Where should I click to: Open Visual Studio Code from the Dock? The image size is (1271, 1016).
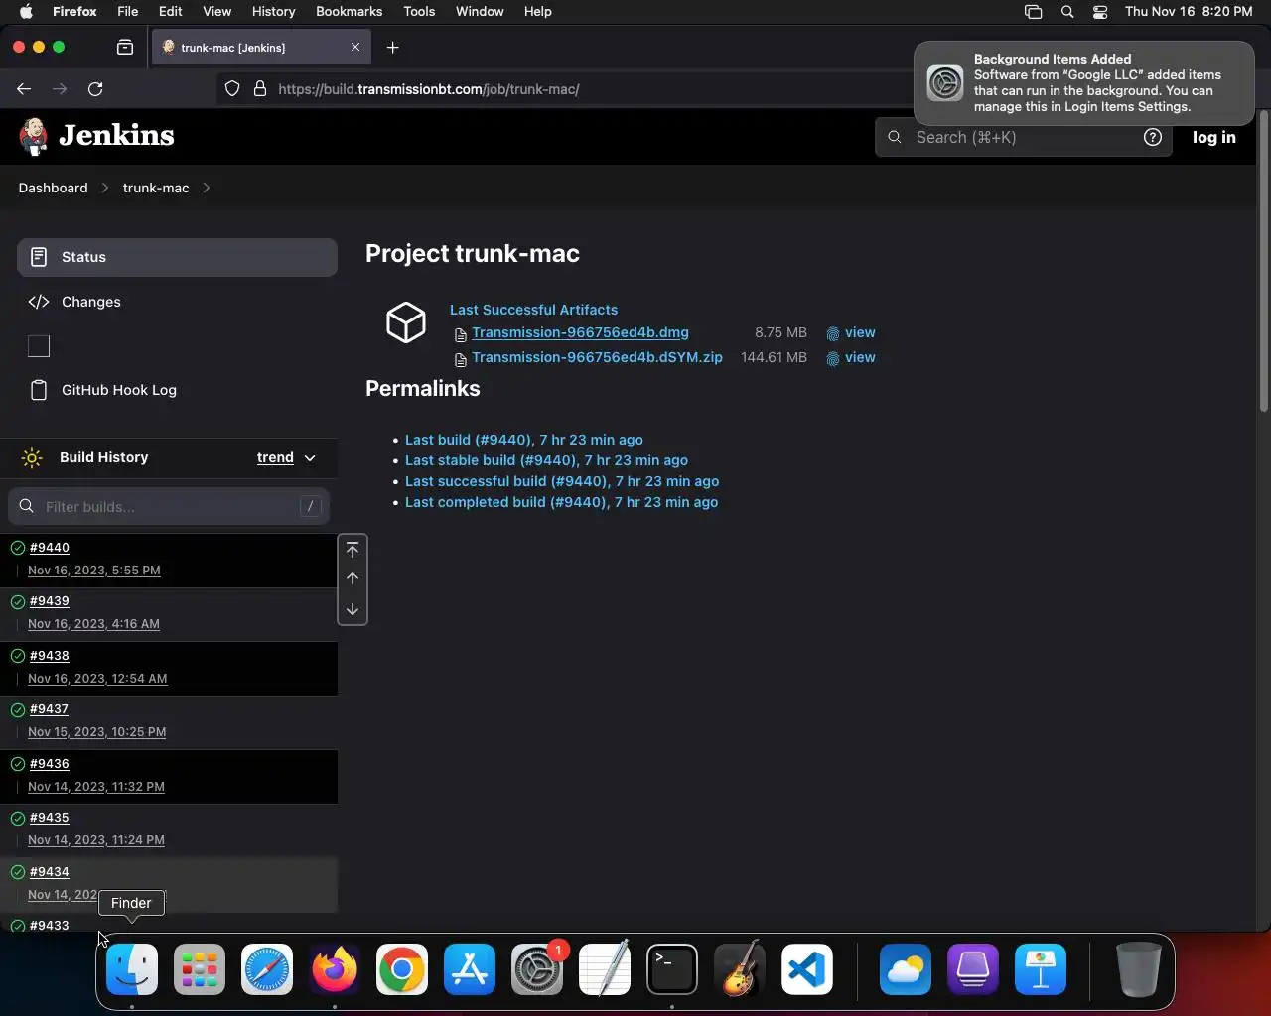point(807,969)
